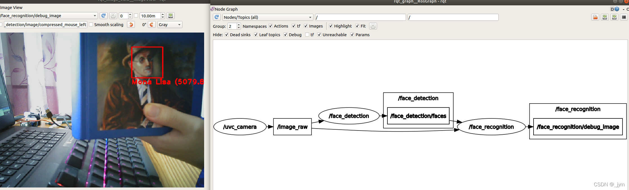
Task: Close the rqt_graph window
Action: [627, 1]
